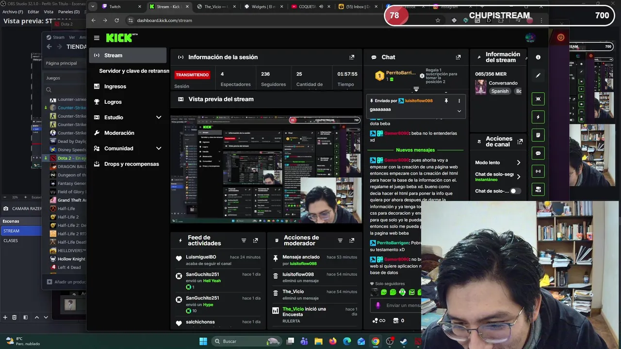Open Servidor y clave de retransmisión
The height and width of the screenshot is (349, 621).
(134, 71)
